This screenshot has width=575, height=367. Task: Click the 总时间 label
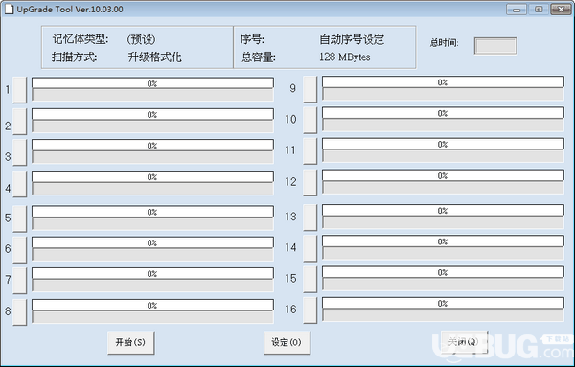[x=444, y=43]
